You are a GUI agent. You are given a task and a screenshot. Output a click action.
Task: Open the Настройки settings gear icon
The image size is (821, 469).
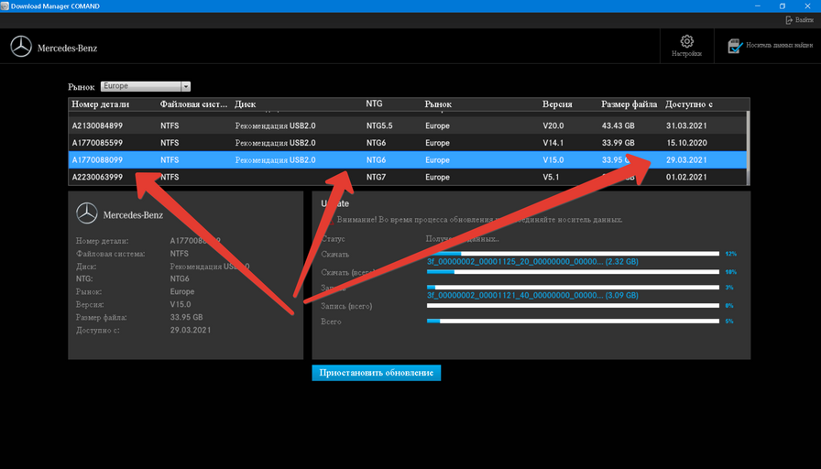686,41
